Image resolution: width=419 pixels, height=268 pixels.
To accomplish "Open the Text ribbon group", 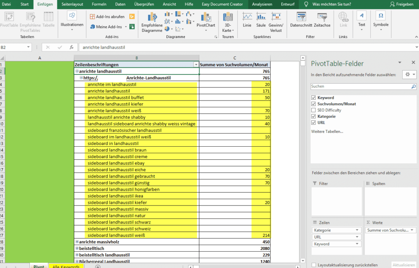I will tap(362, 21).
